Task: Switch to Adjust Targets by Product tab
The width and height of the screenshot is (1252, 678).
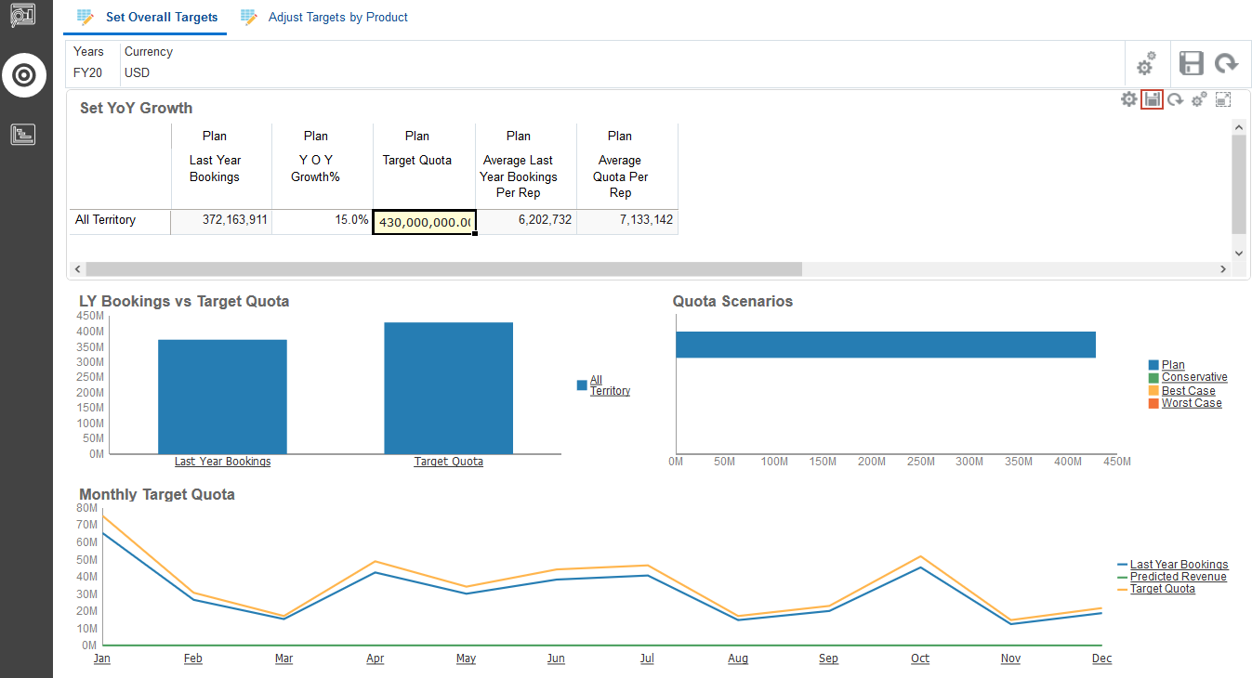Action: tap(337, 18)
